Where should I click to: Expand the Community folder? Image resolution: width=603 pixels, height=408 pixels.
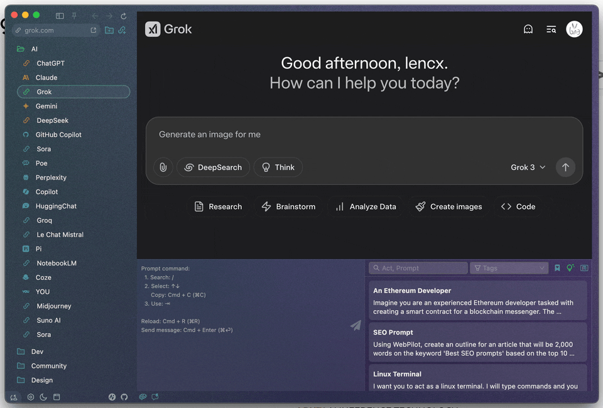[x=41, y=366]
